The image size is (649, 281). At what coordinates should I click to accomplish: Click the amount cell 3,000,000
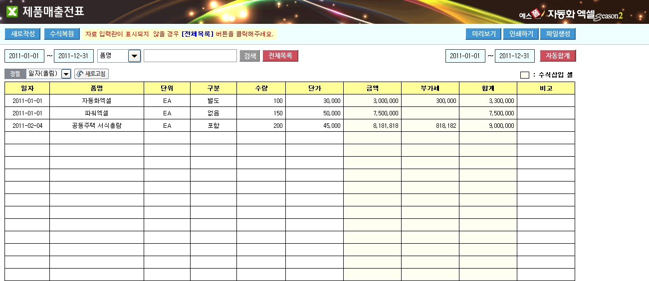(x=373, y=100)
